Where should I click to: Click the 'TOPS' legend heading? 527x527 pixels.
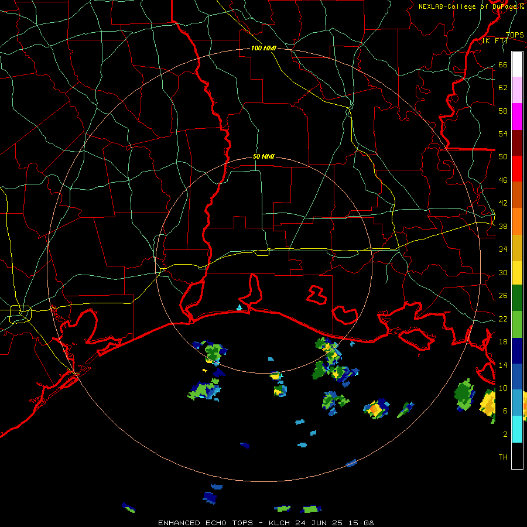tap(515, 35)
